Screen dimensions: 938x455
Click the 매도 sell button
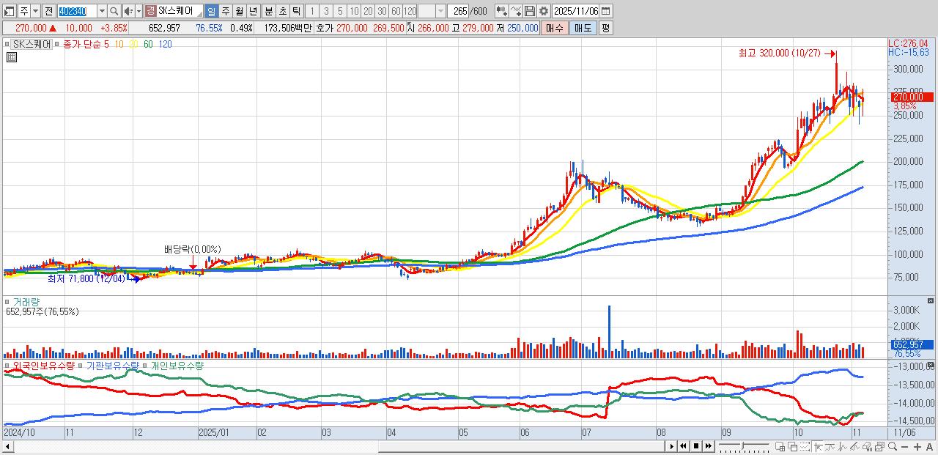tap(583, 28)
